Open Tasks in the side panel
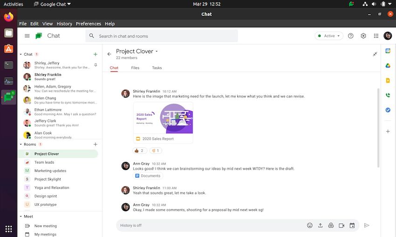Screen dimensions: 396x237 388,110
